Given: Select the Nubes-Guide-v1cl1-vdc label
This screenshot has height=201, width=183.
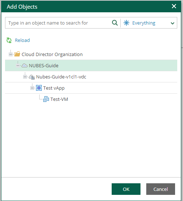Looking at the screenshot, I should 61,77.
